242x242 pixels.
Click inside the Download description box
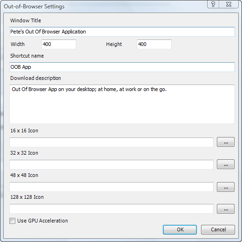tap(122, 104)
